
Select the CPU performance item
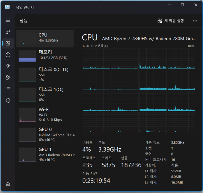tap(45, 39)
